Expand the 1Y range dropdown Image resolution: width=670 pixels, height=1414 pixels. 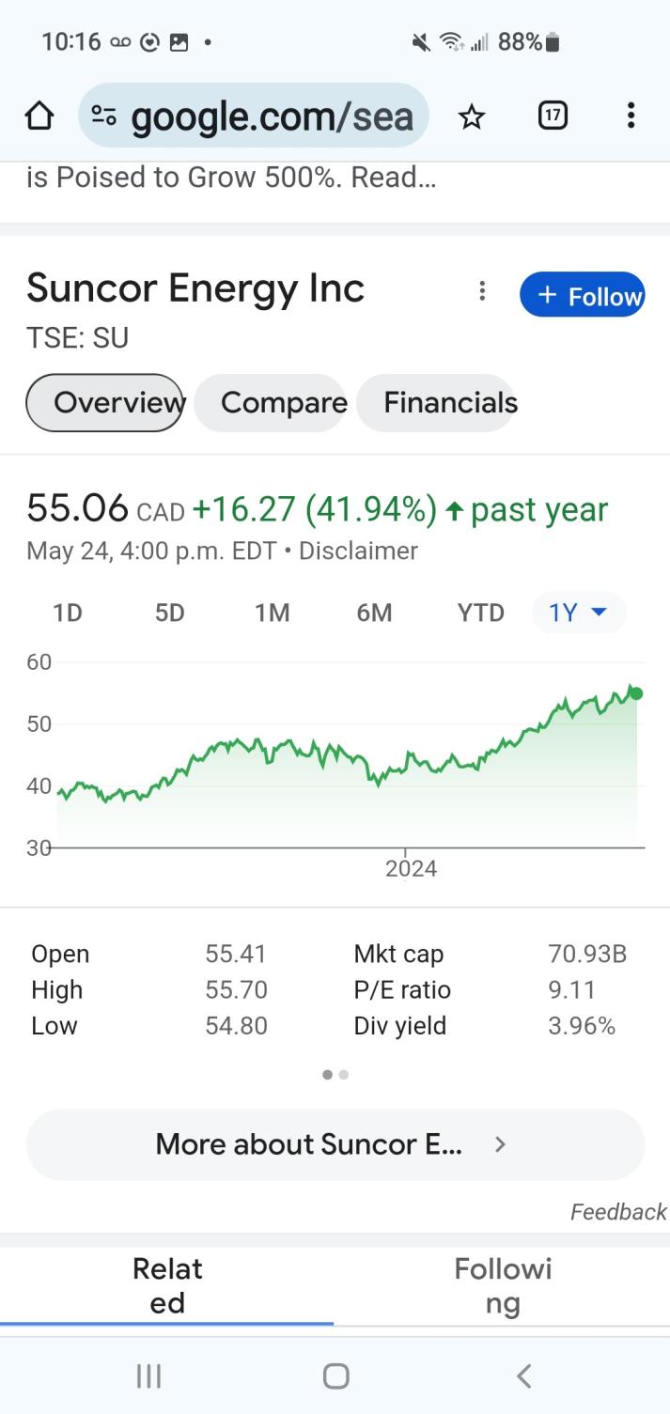(x=578, y=613)
